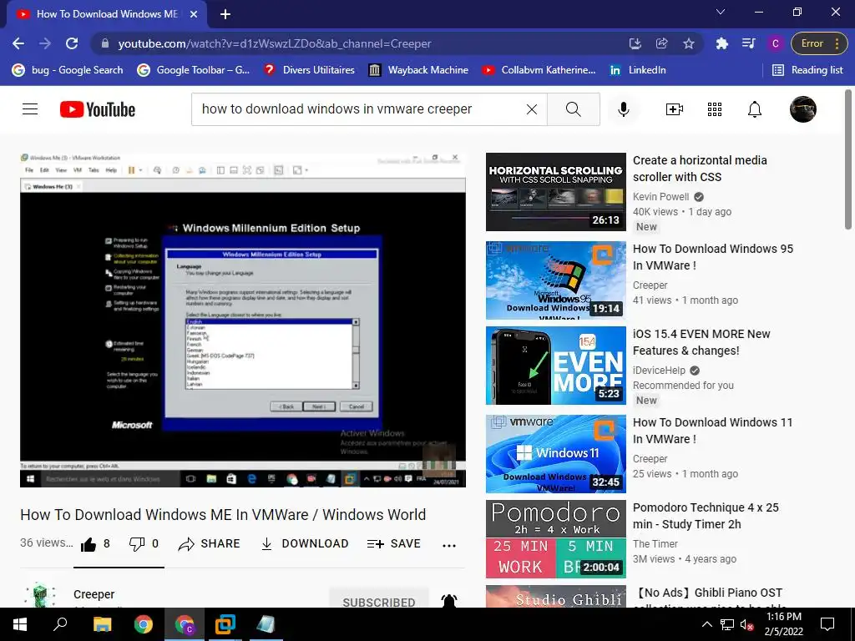Open the Creeper channel avatar
The width and height of the screenshot is (855, 641).
(40, 596)
